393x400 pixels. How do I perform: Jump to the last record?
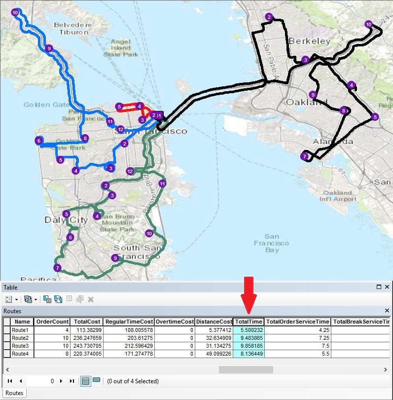coord(72,381)
